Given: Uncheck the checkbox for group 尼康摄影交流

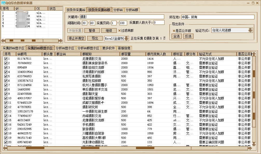Looking at the screenshot, I should tap(6, 59).
